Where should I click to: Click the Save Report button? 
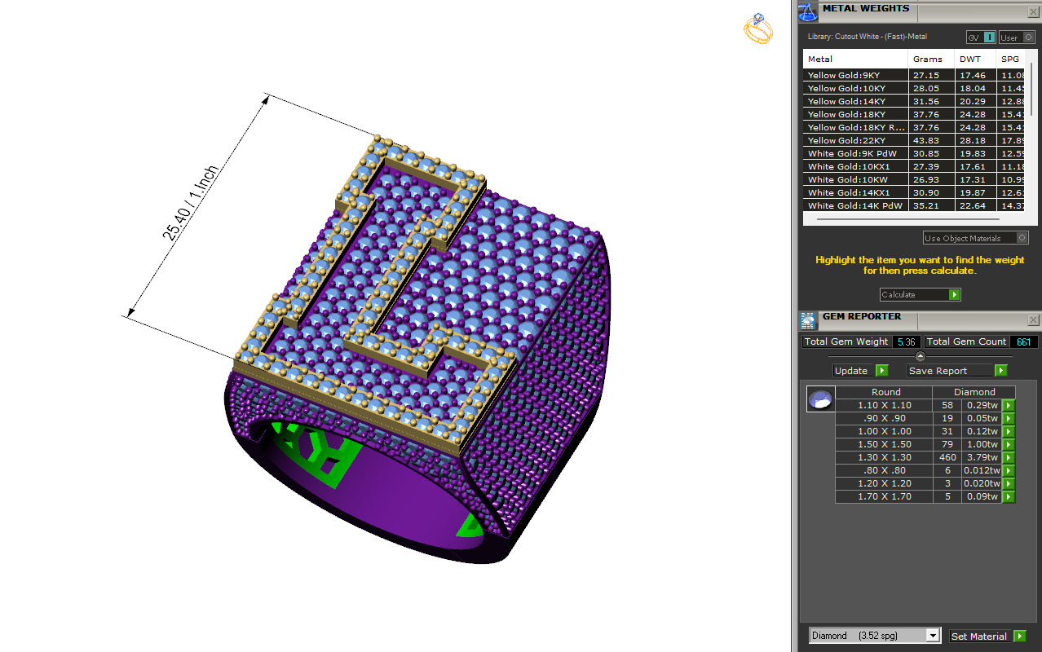click(951, 370)
